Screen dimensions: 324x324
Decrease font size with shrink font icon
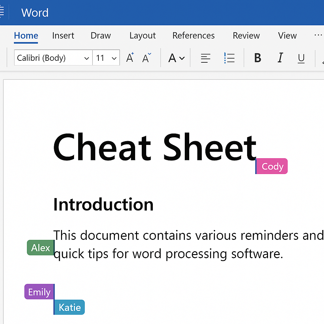[146, 58]
